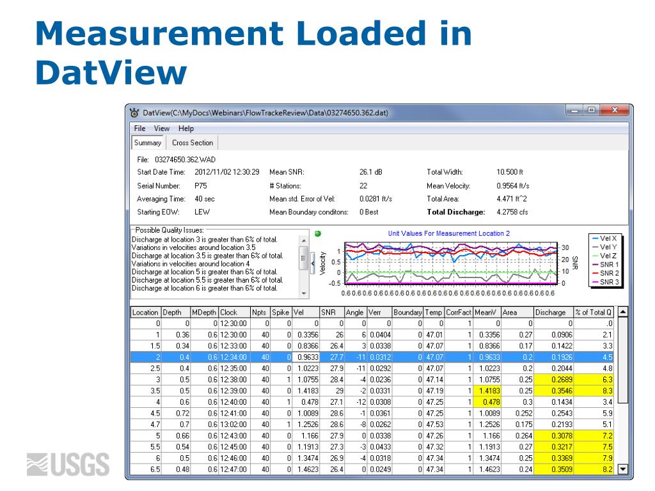The width and height of the screenshot is (655, 491).
Task: Click the SNR 1 legend entry
Action: [x=605, y=265]
